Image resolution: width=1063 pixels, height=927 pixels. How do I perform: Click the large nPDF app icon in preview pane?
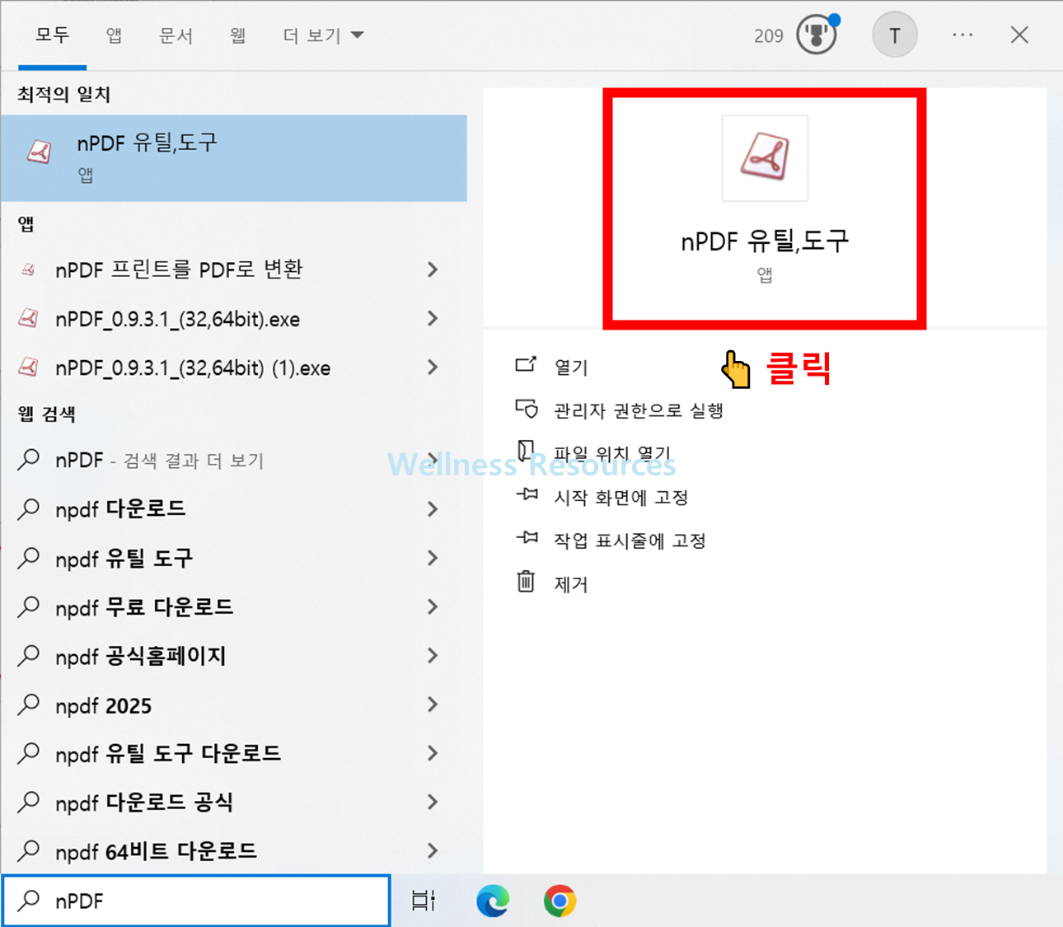point(765,158)
